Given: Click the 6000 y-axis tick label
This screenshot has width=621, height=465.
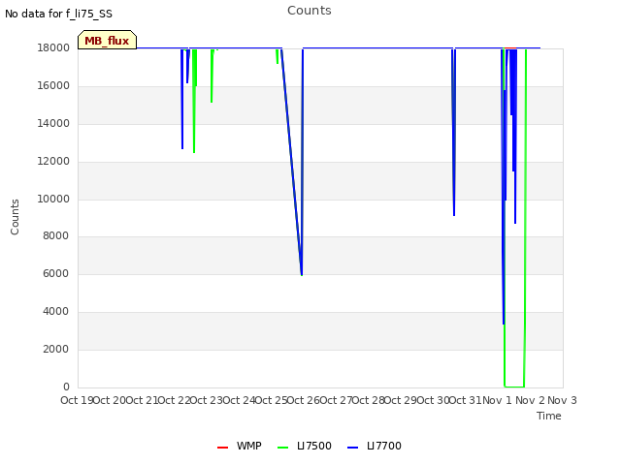Looking at the screenshot, I should point(56,273).
